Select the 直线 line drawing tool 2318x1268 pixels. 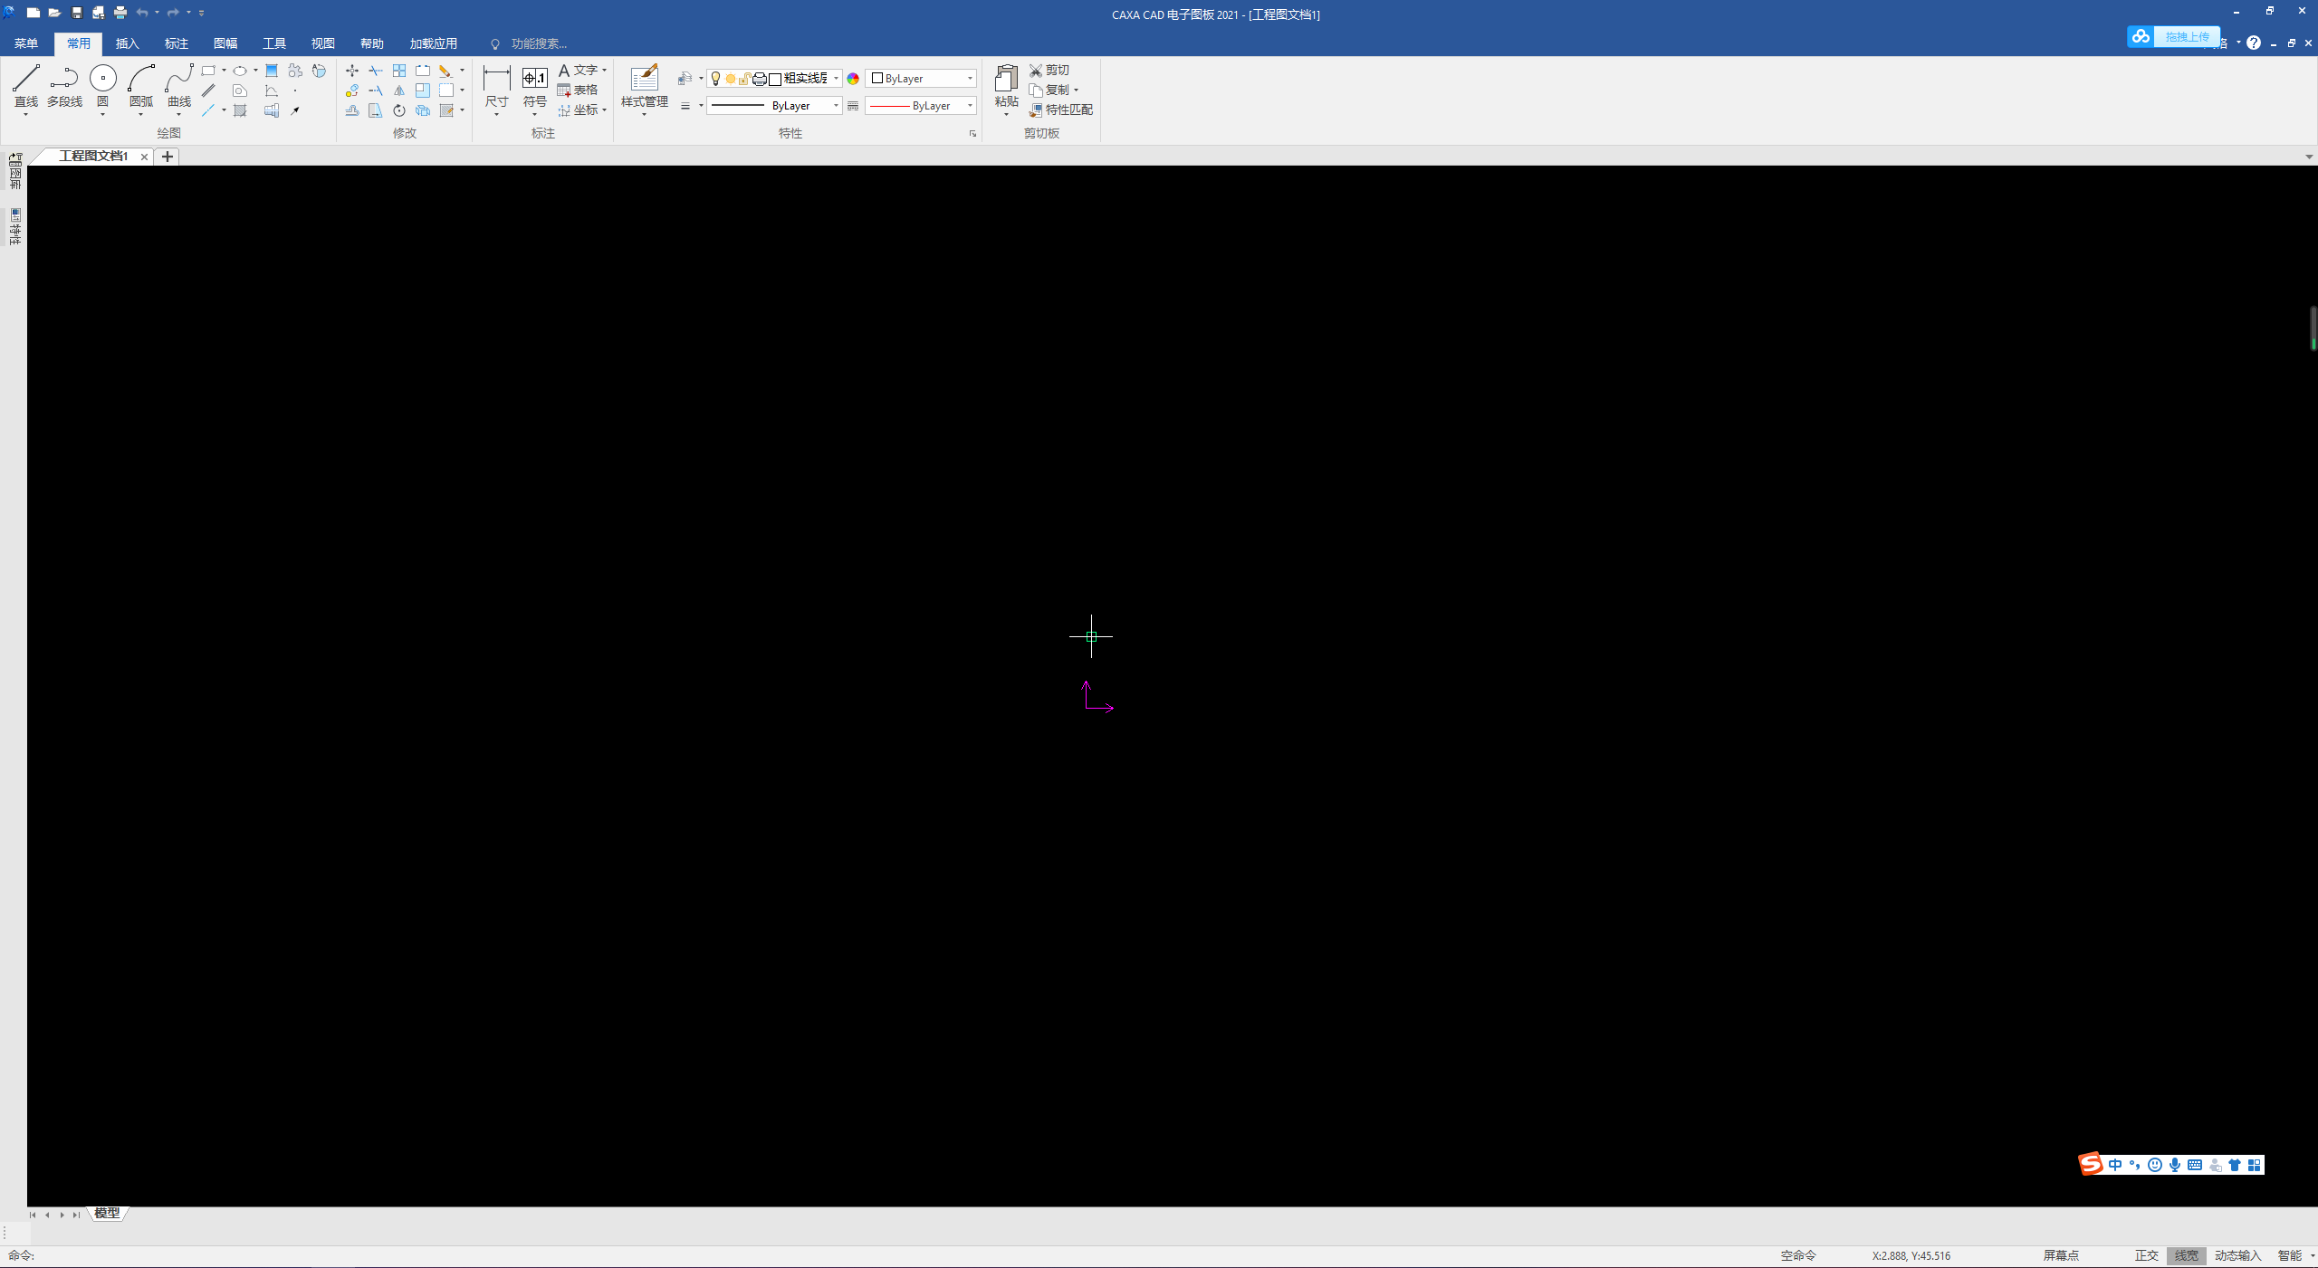26,87
